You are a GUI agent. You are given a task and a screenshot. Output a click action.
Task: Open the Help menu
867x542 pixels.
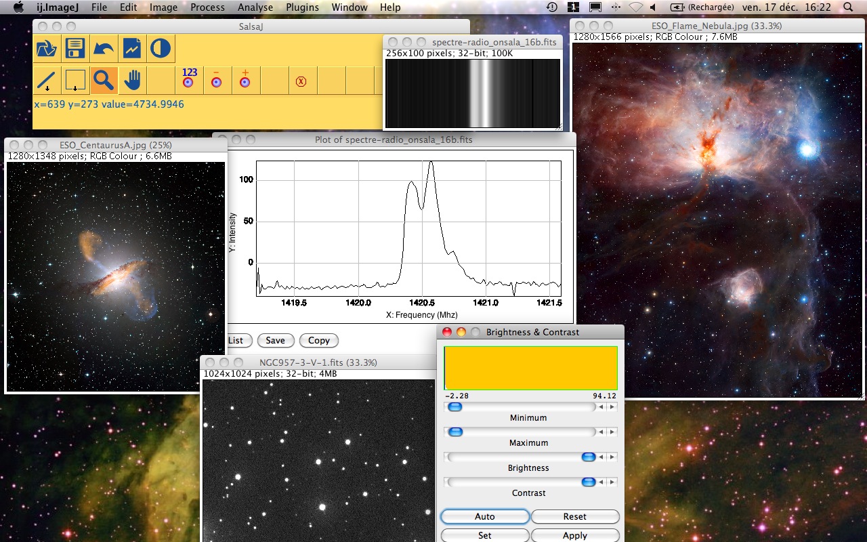click(390, 7)
